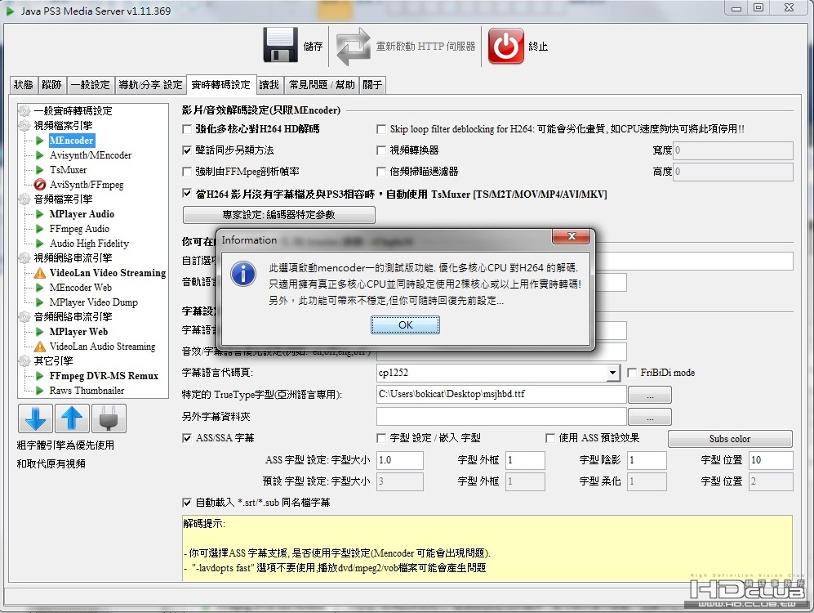814x613 pixels.
Task: Collapse 視頻檔案引擎 tree node
Action: 24,126
